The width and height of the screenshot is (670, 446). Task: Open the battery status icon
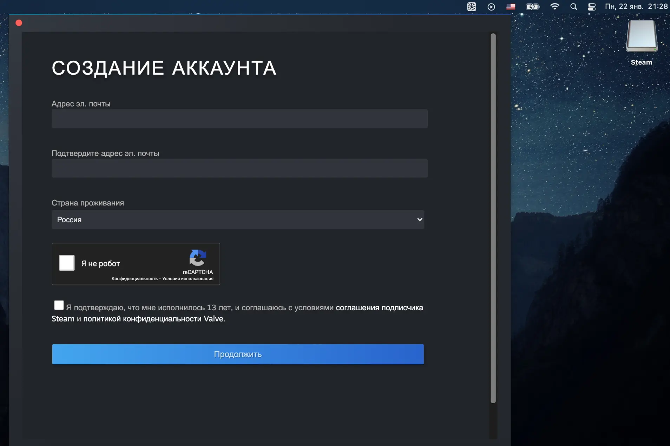click(x=532, y=7)
